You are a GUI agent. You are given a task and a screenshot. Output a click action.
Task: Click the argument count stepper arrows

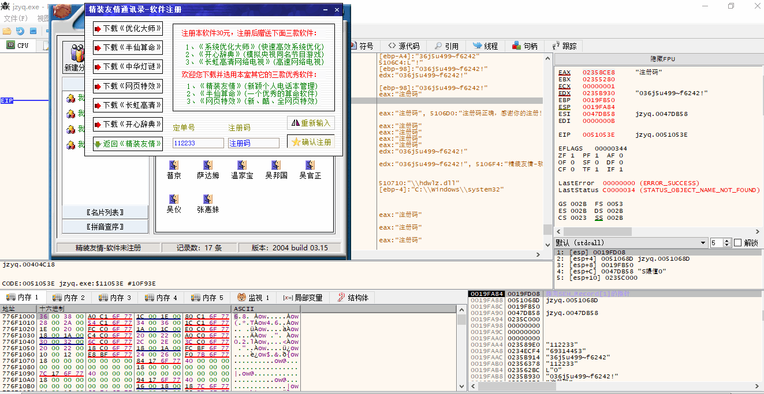pos(727,243)
